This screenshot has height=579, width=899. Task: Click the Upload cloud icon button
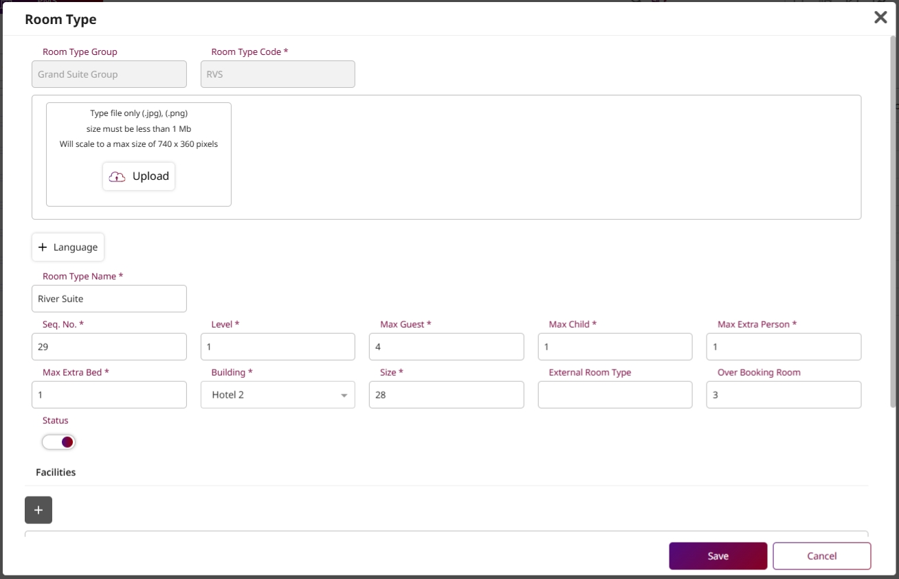(139, 177)
